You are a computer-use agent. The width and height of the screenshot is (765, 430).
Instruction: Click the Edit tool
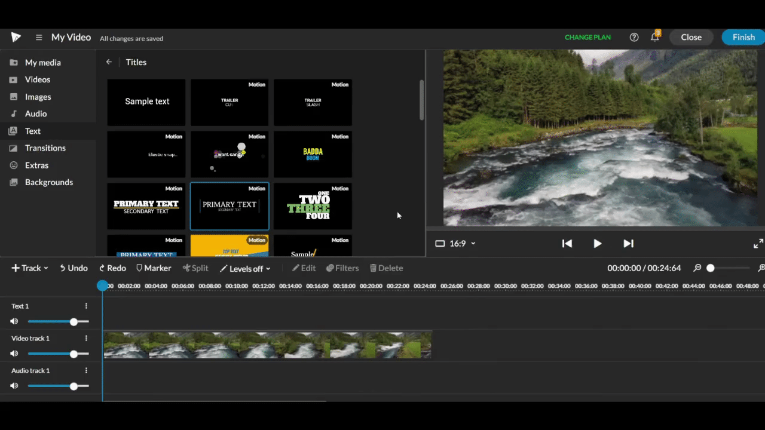[x=304, y=268]
